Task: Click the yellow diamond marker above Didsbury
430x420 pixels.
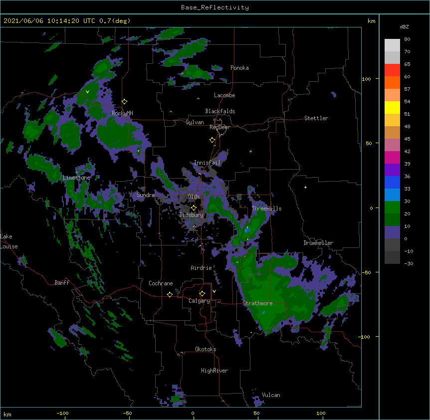Action: click(194, 208)
